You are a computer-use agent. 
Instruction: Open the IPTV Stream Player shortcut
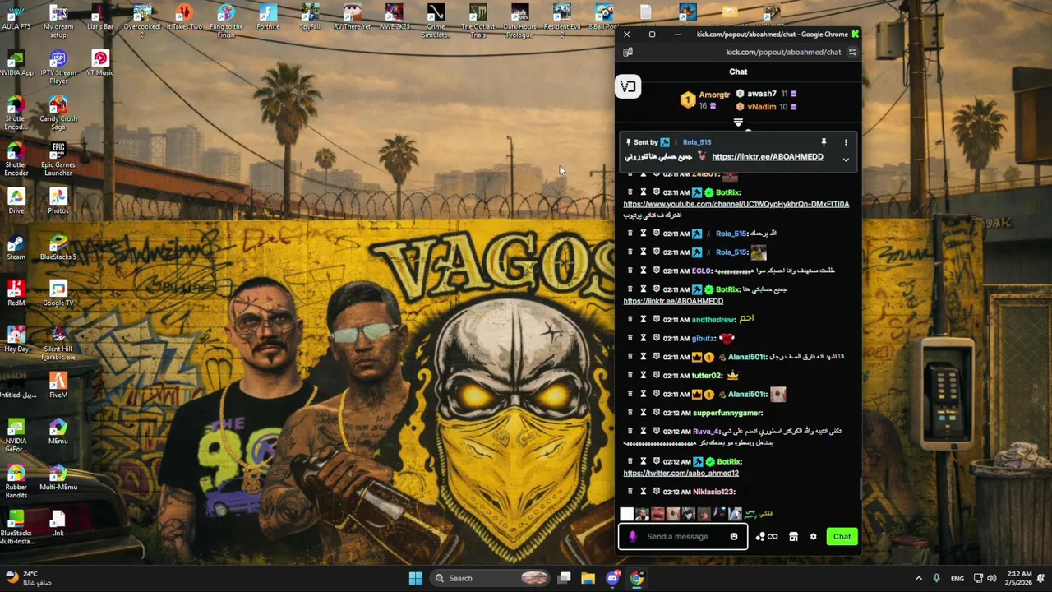(x=58, y=67)
